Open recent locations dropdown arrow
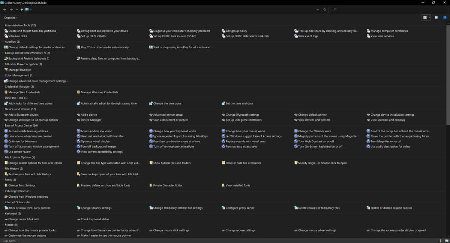Screen dimensions: 450x243 pyautogui.click(x=17, y=10)
